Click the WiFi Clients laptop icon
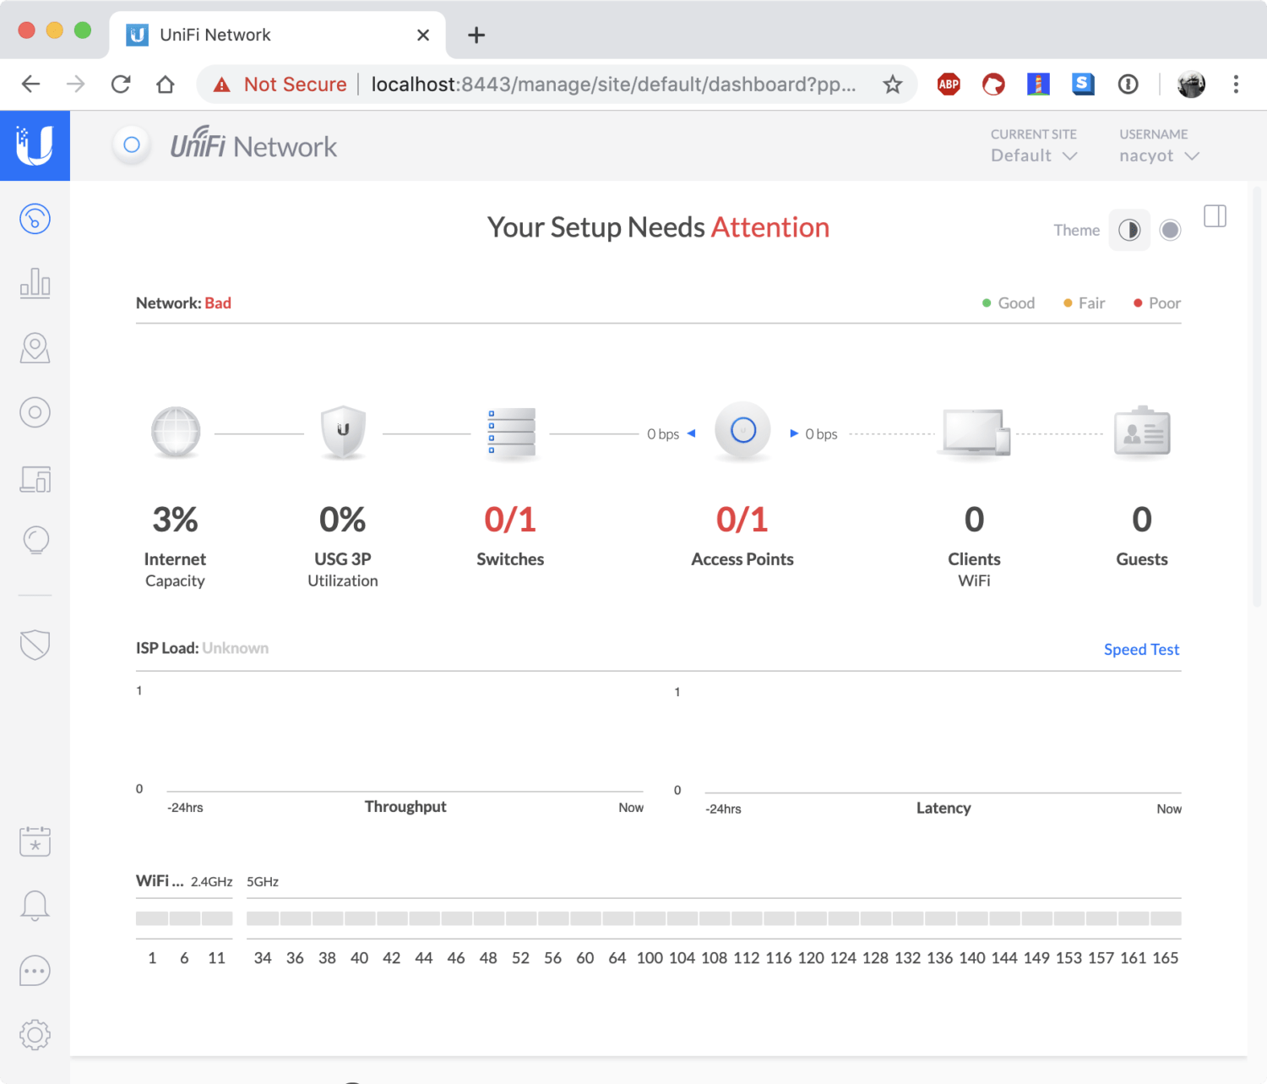This screenshot has width=1267, height=1084. [x=974, y=433]
